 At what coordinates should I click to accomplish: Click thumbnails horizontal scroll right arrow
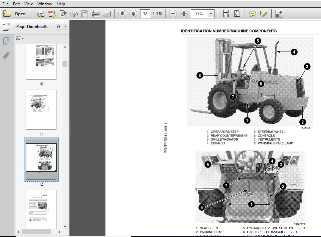click(x=59, y=232)
